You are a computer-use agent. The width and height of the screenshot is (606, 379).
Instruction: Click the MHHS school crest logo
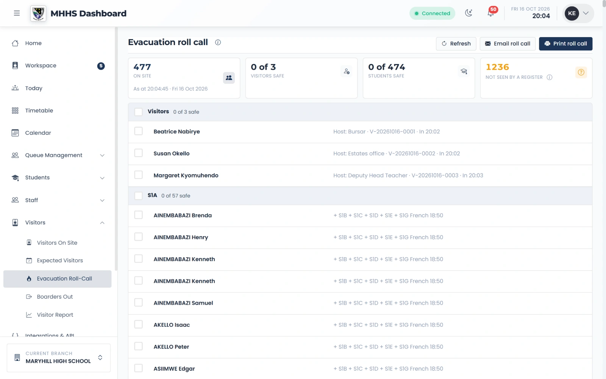tap(38, 13)
